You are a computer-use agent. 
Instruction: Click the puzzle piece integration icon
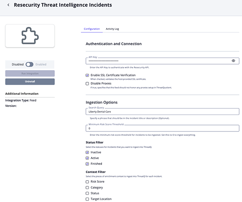(x=29, y=36)
